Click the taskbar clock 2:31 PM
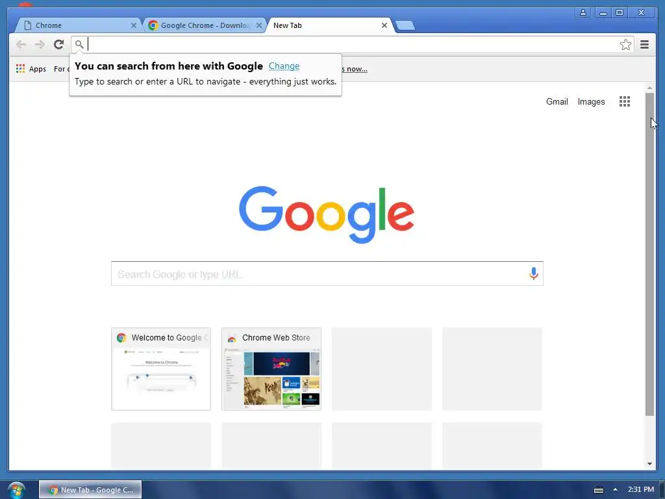Viewport: 665px width, 499px height. coord(641,490)
